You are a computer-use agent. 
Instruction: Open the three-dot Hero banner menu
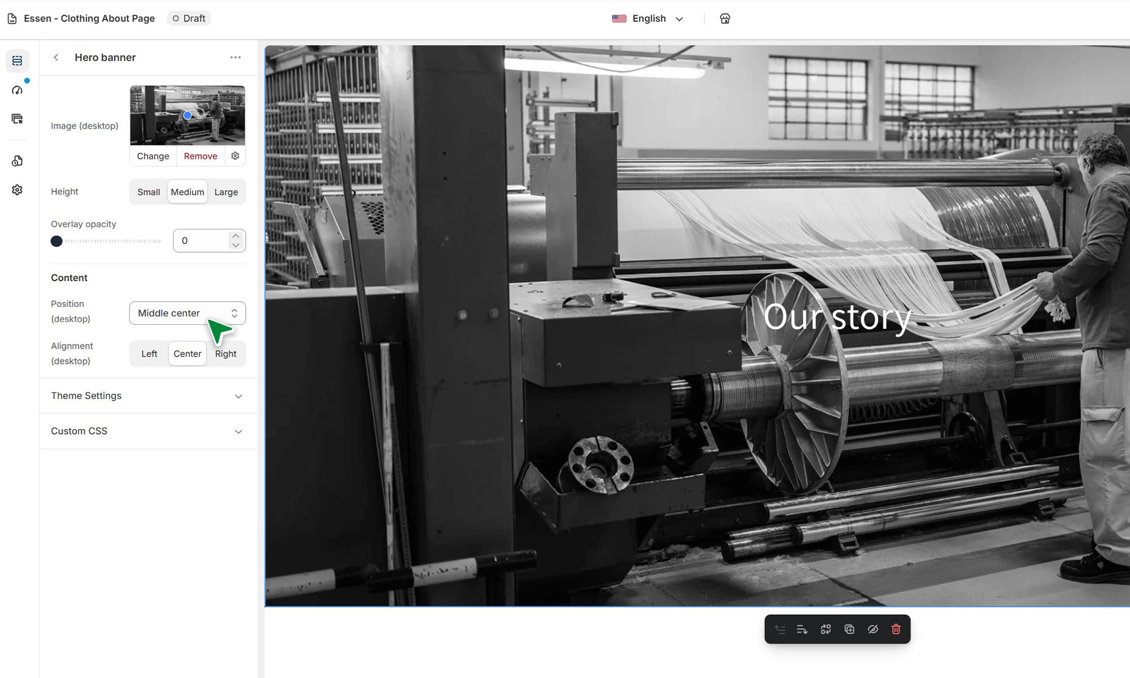coord(235,58)
